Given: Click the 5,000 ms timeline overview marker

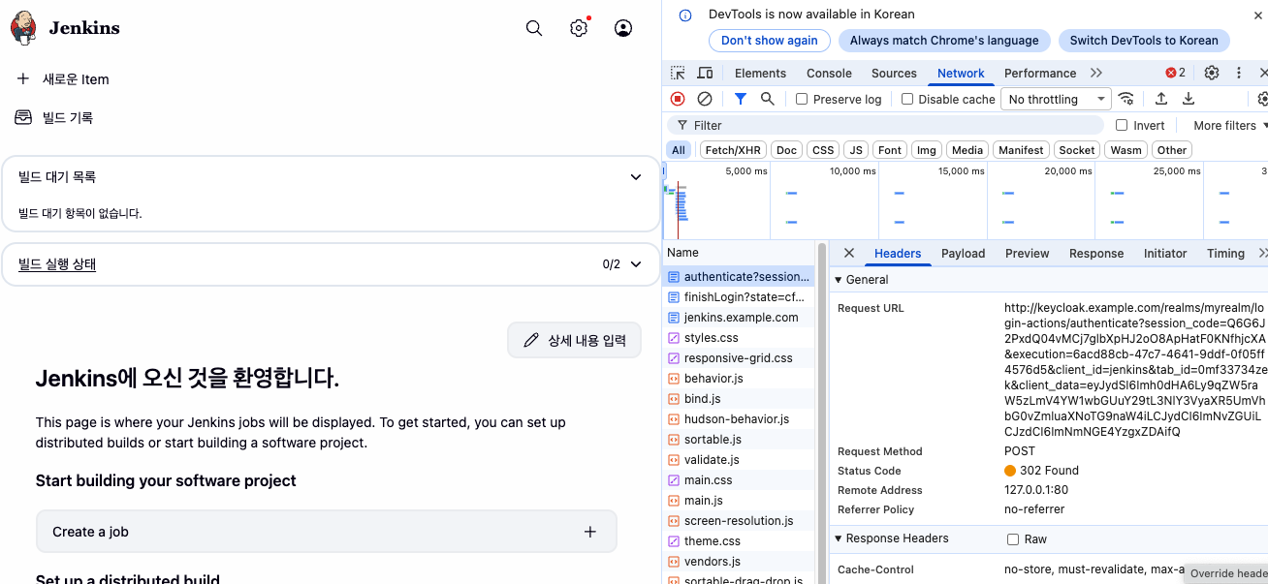Looking at the screenshot, I should 746,171.
